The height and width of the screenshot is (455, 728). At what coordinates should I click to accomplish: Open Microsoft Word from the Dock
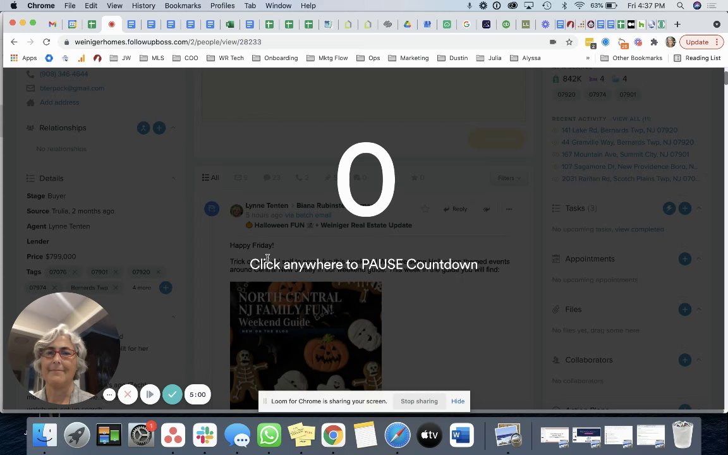(461, 435)
